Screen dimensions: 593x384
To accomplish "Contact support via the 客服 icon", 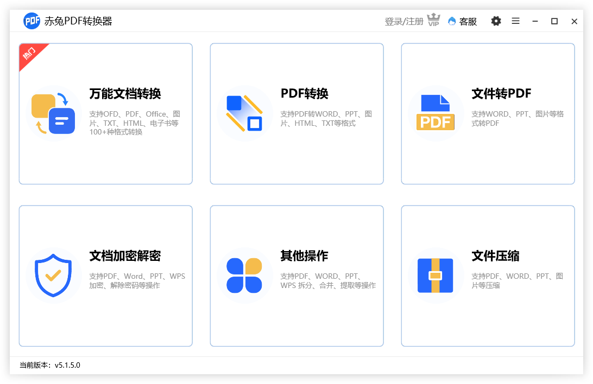I will pos(452,21).
